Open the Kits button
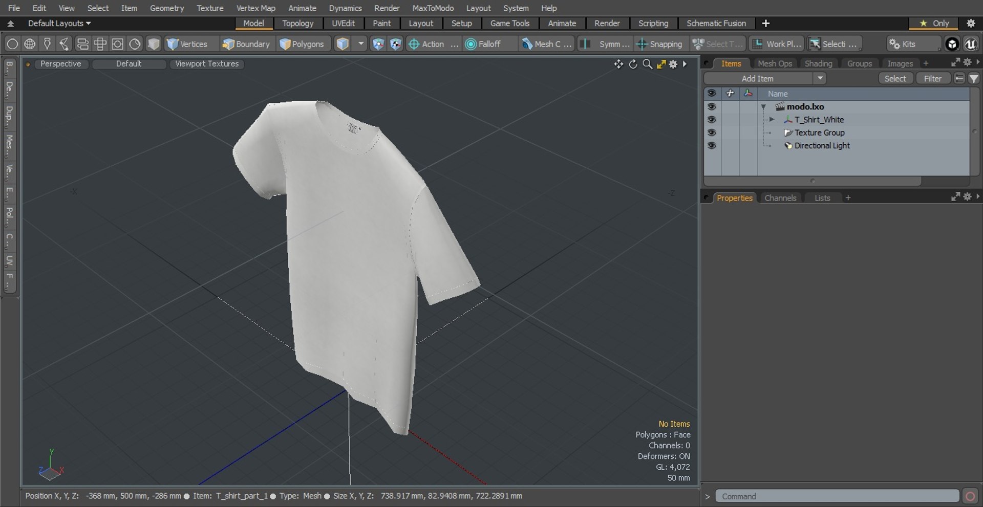Screen dimensions: 983x507 tap(913, 44)
